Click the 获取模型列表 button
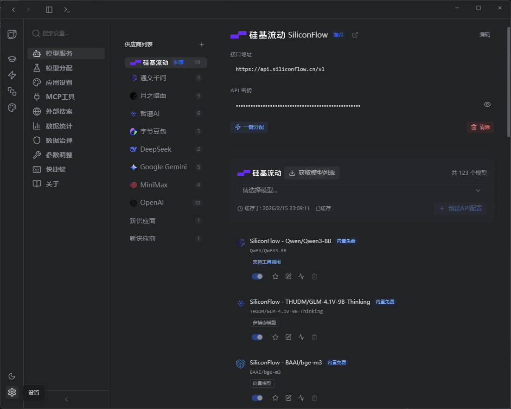This screenshot has width=511, height=409. point(312,173)
